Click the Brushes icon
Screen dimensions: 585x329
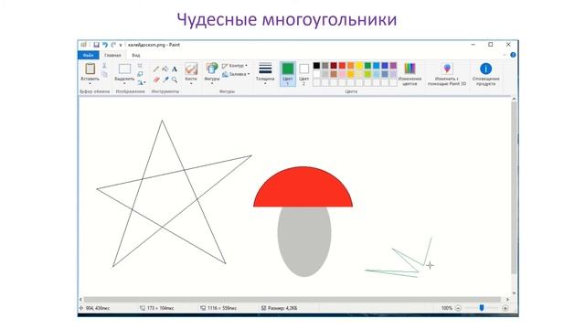[191, 69]
